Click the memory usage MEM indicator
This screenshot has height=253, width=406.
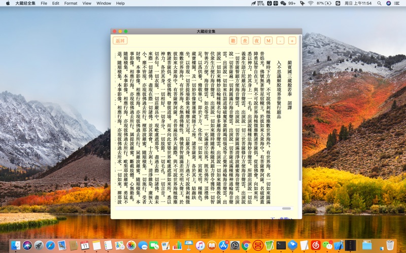point(261,3)
